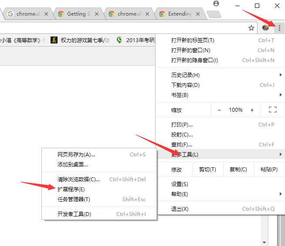Close the second chrome.d tab
The image size is (285, 246).
pos(147,14)
